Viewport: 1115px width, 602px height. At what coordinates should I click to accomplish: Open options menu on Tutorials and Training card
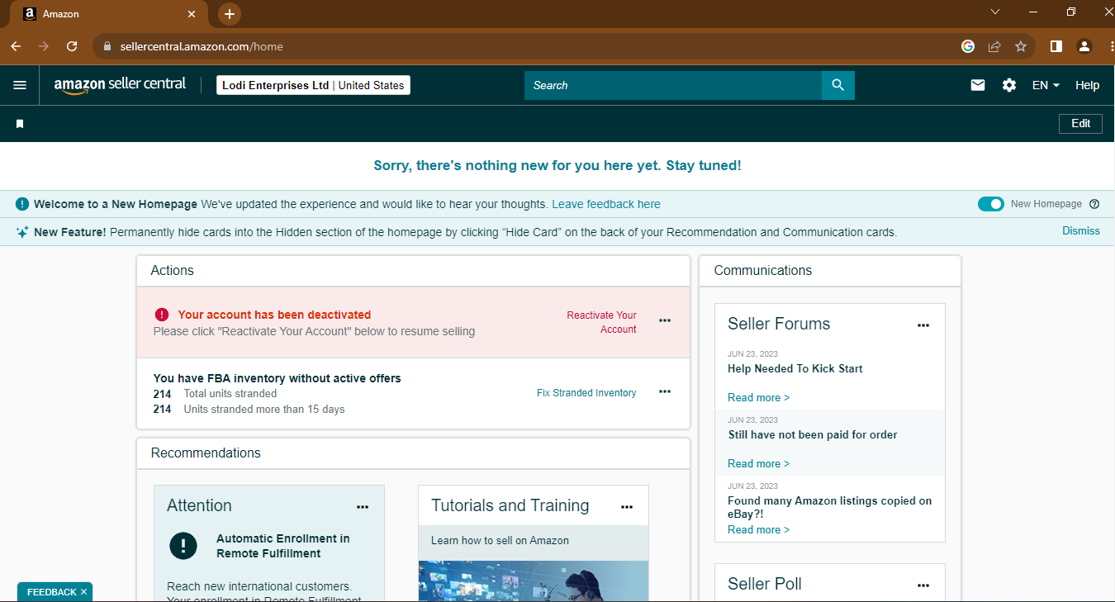pos(627,507)
